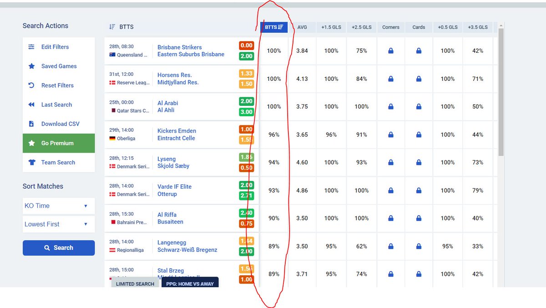Viewport: 546px width, 308px height.
Task: Click the Corners lock icon for Al Riffa
Action: 391,219
